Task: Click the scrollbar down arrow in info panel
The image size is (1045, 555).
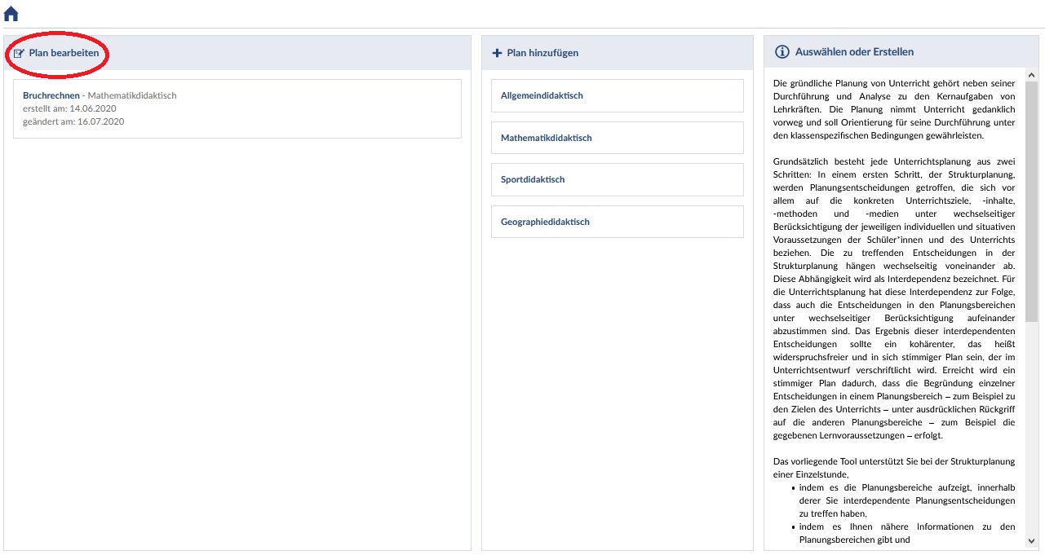Action: coord(1031,540)
